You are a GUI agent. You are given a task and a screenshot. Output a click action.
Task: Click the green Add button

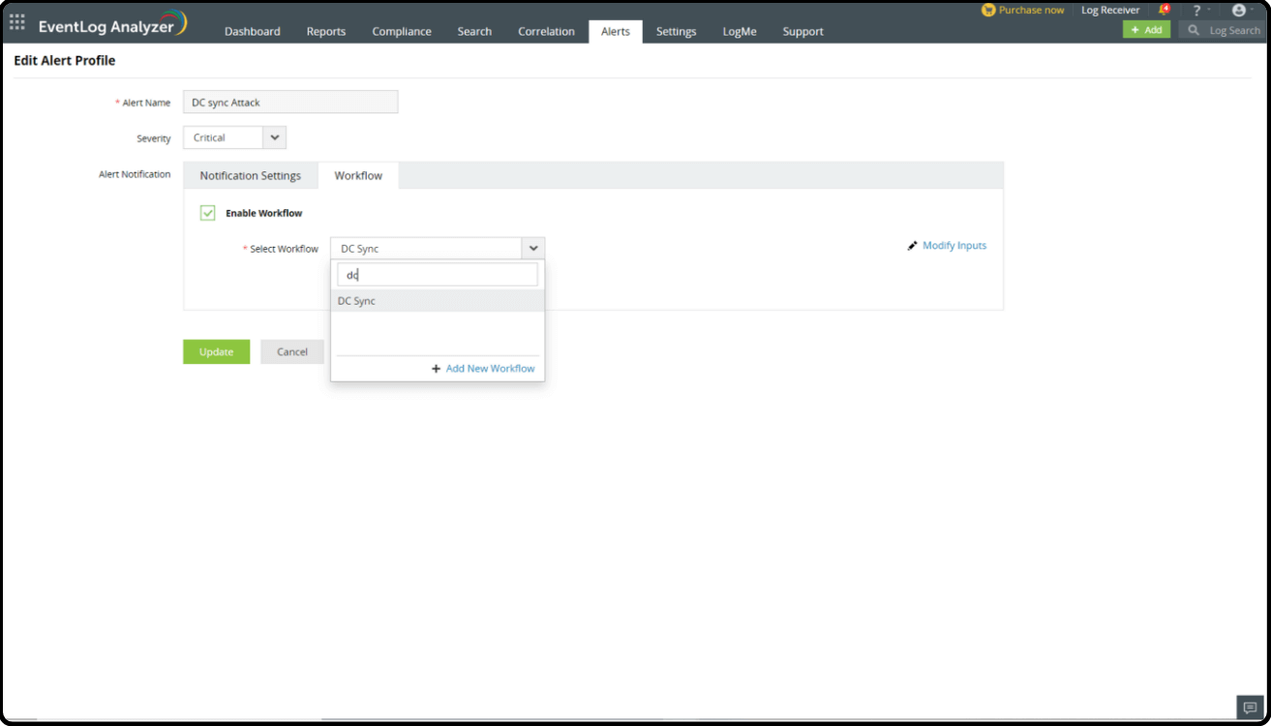[1146, 30]
